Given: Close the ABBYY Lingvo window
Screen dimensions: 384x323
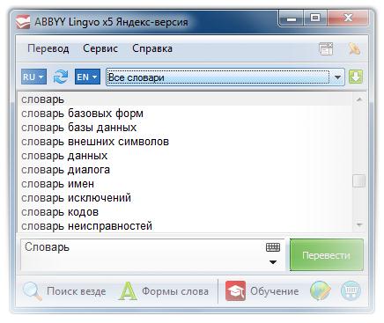Looking at the screenshot, I should 348,18.
